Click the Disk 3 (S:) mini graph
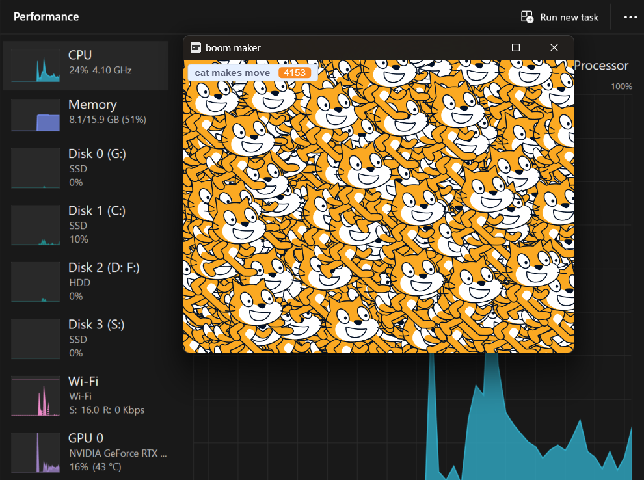 click(35, 339)
